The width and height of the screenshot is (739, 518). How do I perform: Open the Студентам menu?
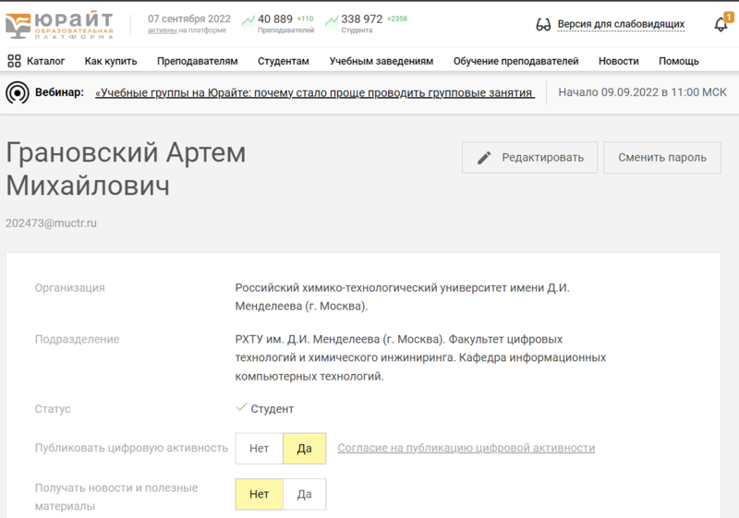284,61
